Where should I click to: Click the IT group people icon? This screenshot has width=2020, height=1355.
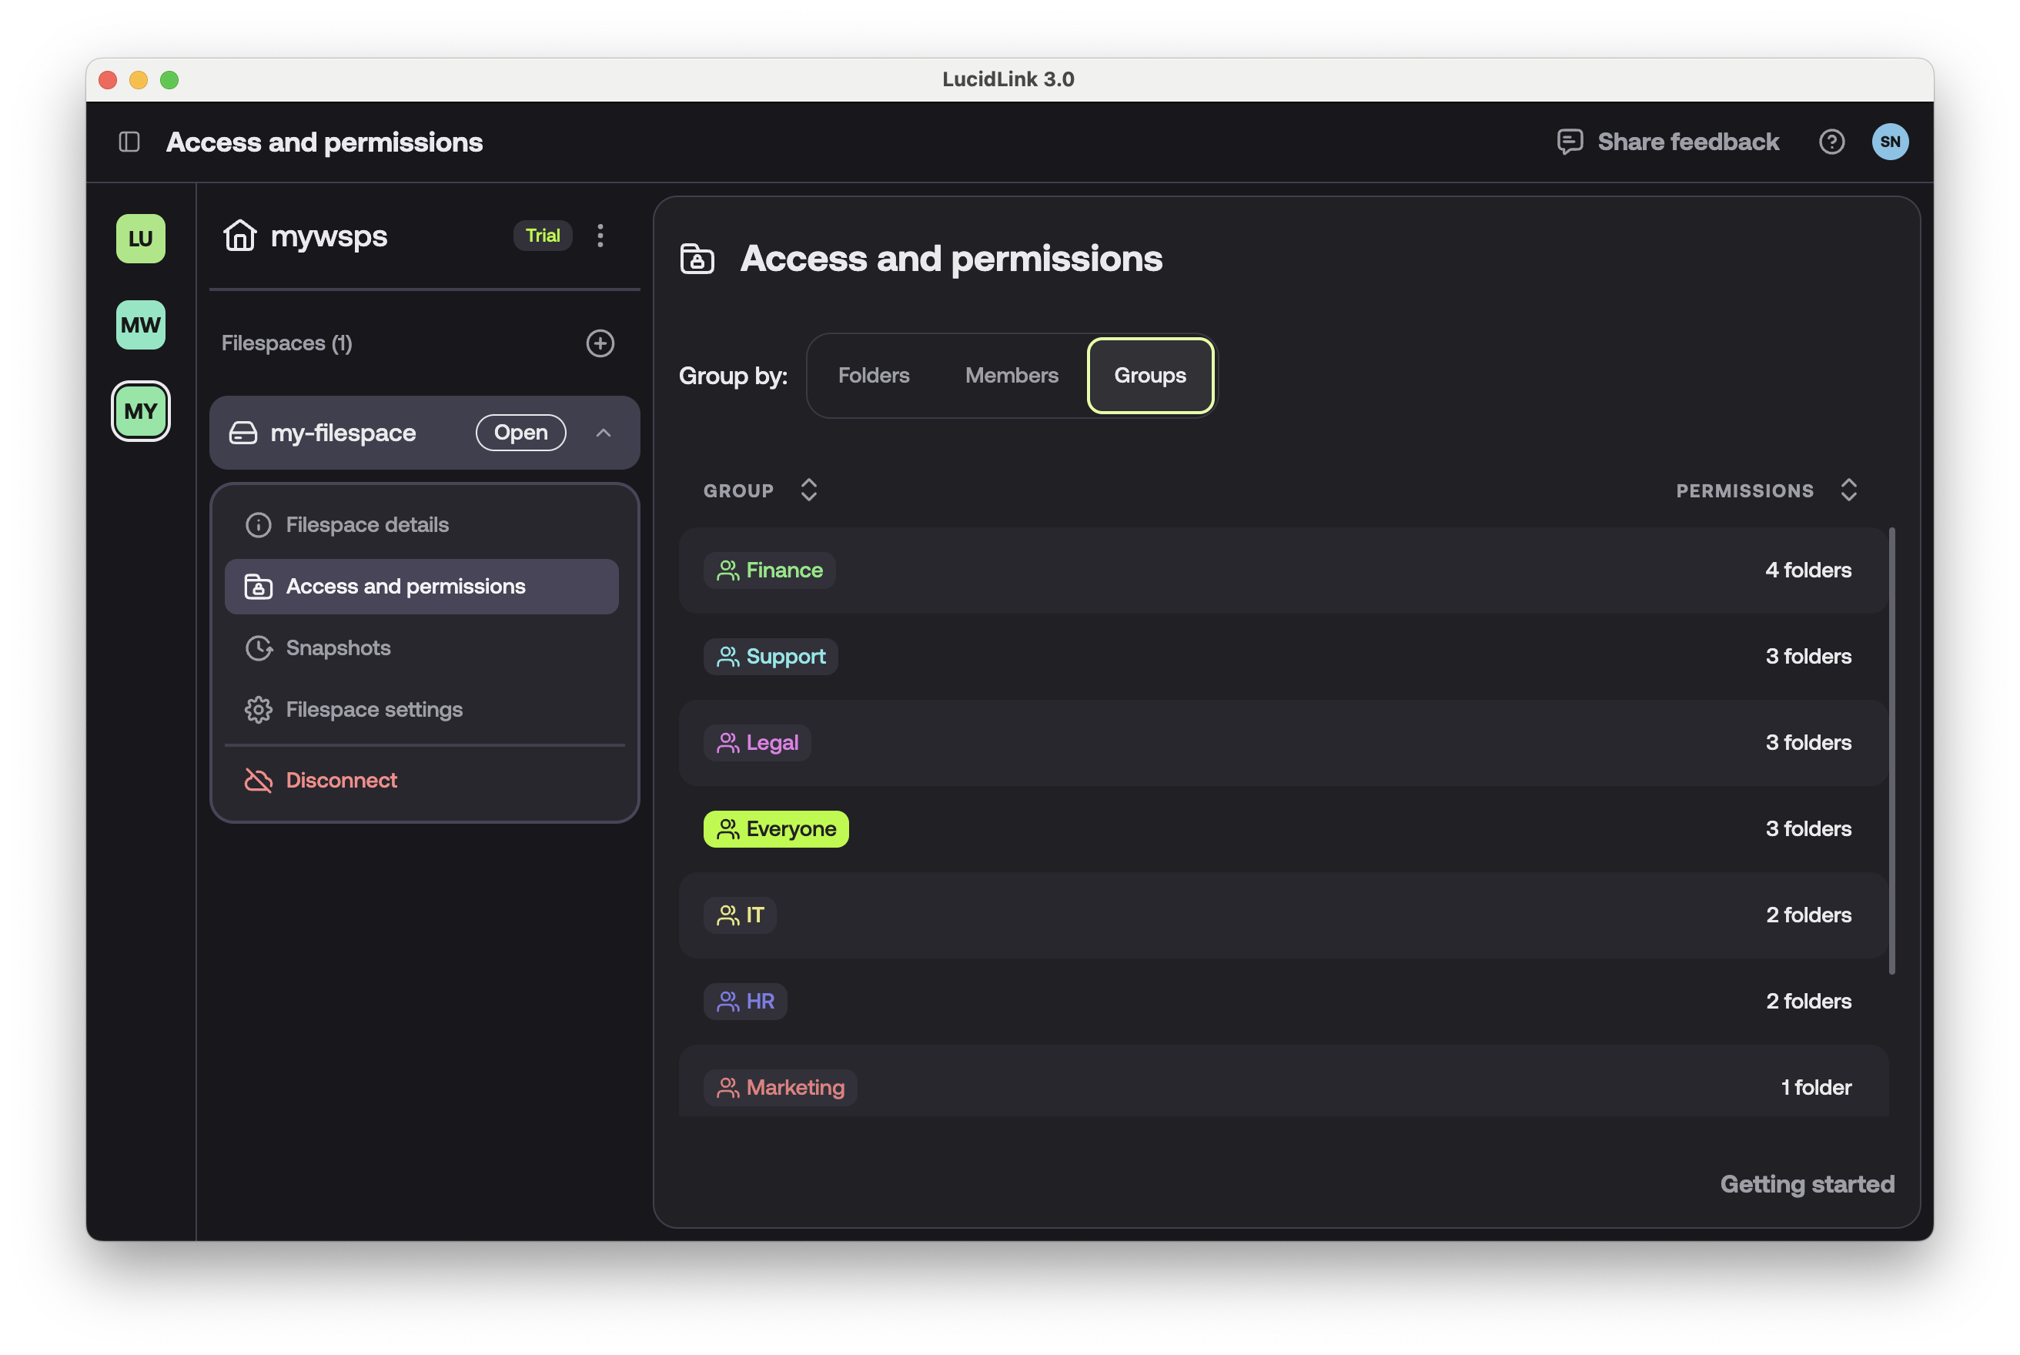pos(728,915)
